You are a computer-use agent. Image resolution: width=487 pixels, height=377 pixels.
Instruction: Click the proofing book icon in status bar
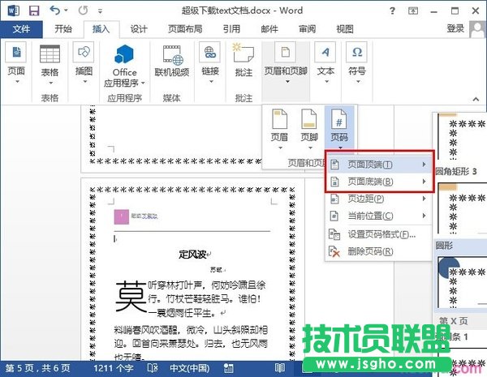(x=153, y=368)
